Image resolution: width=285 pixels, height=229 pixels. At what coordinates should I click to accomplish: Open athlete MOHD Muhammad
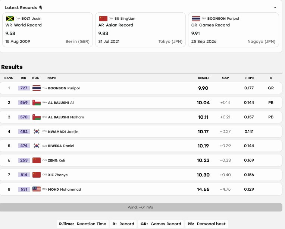click(x=64, y=190)
